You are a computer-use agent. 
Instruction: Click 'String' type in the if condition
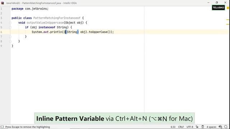(62, 27)
